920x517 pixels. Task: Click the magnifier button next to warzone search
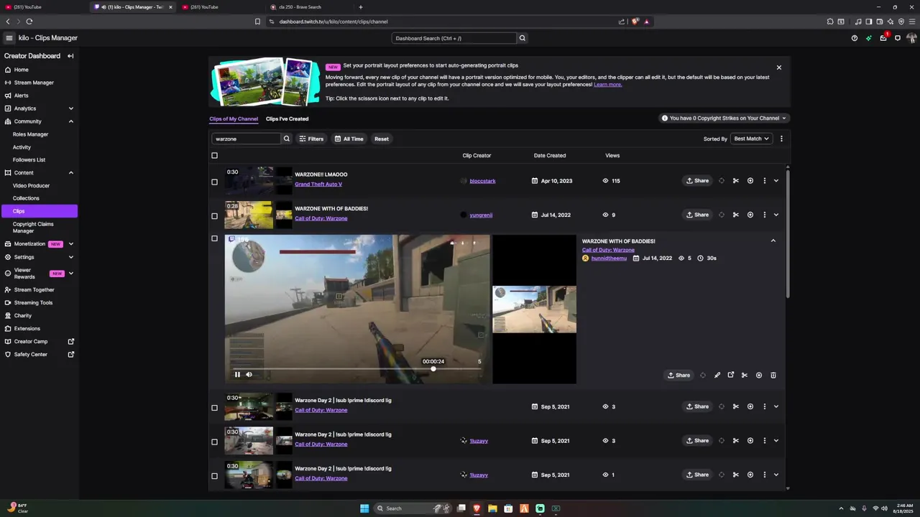[286, 139]
